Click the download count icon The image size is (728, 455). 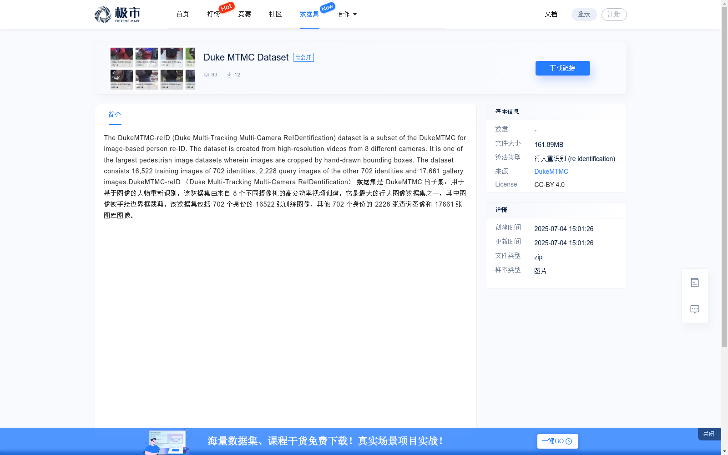coord(229,75)
